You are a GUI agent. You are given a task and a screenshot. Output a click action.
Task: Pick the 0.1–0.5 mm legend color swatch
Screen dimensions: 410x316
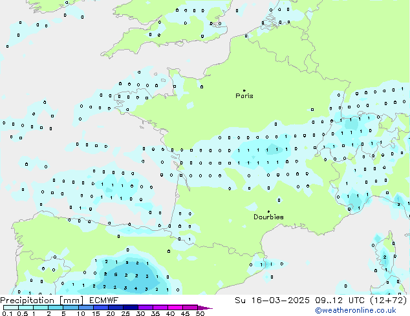click(11, 308)
